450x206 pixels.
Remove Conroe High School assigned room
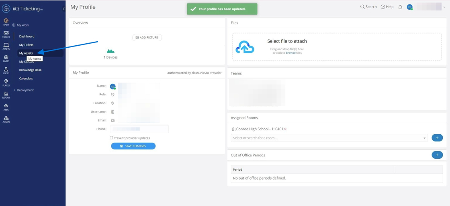[285, 129]
